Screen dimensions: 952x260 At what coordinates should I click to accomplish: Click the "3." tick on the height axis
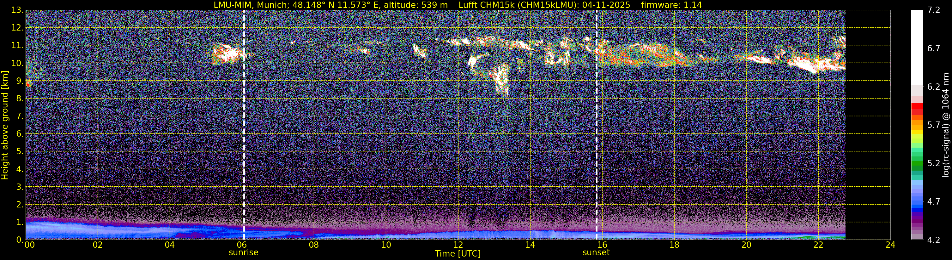point(19,187)
